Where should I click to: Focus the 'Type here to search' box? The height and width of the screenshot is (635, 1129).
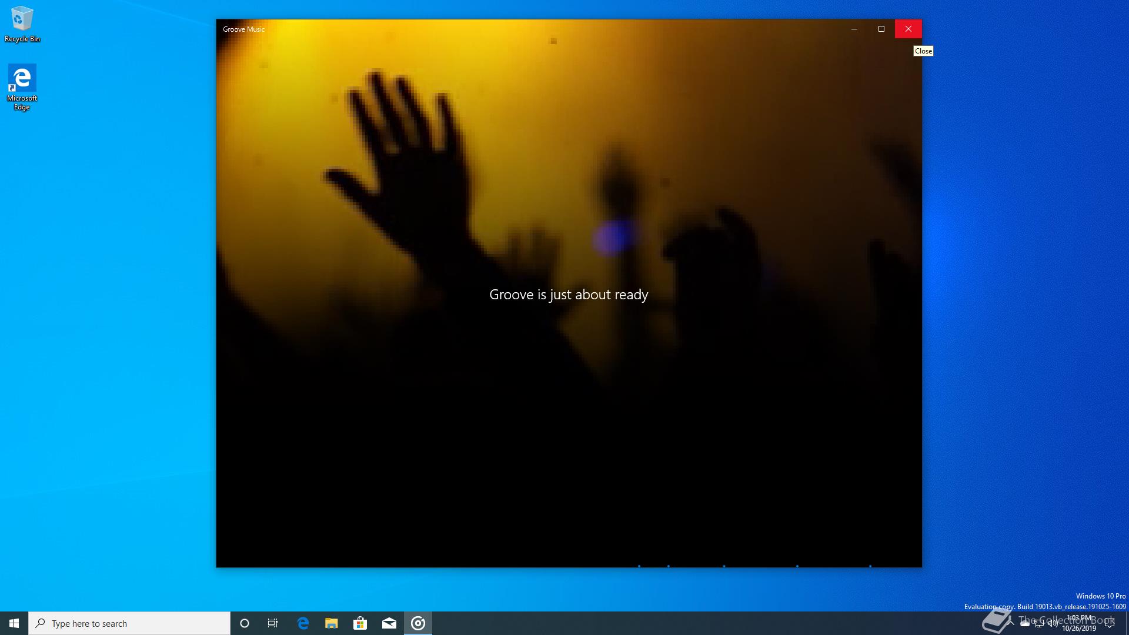[x=129, y=623]
